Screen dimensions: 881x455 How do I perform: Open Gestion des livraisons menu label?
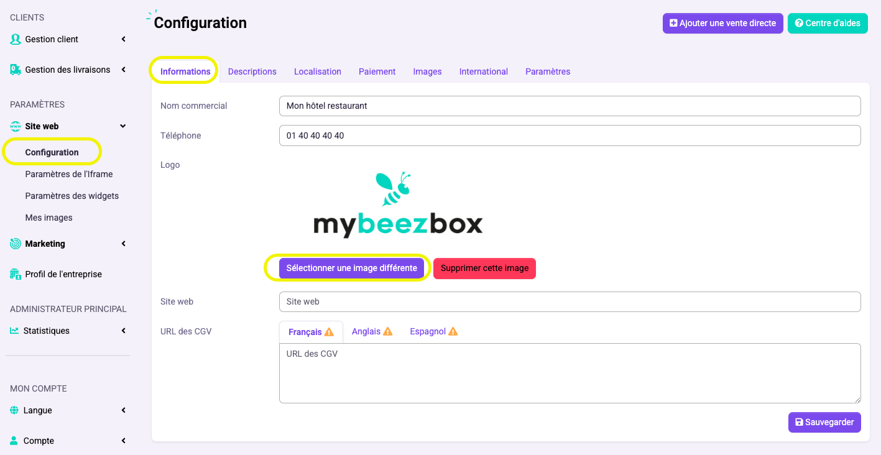point(68,70)
